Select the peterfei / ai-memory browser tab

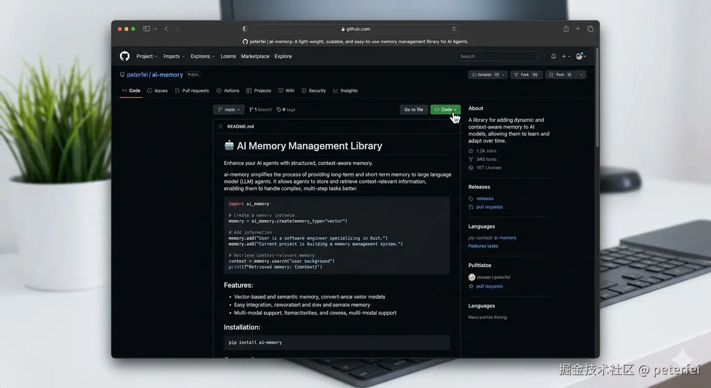(x=355, y=41)
